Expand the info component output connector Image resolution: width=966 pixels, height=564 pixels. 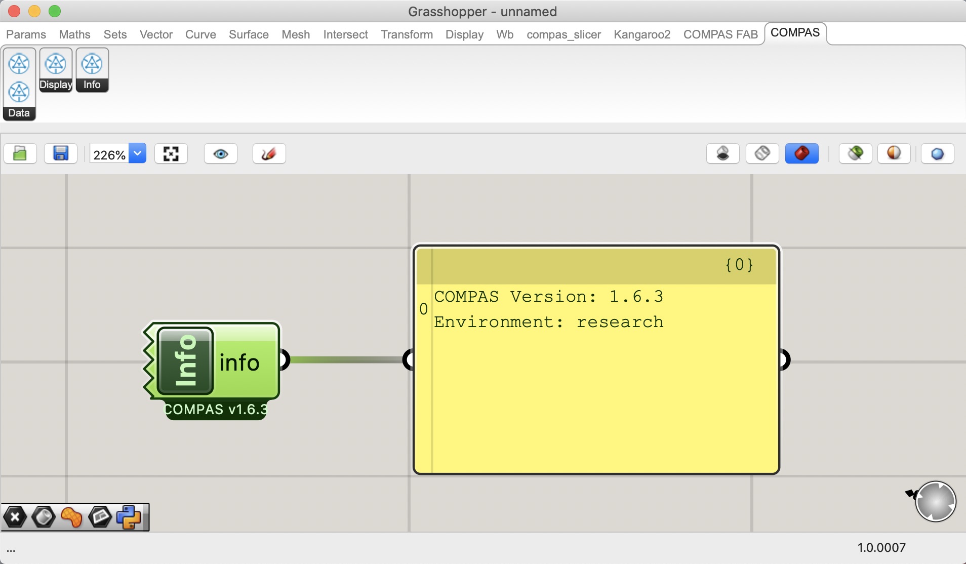[283, 360]
